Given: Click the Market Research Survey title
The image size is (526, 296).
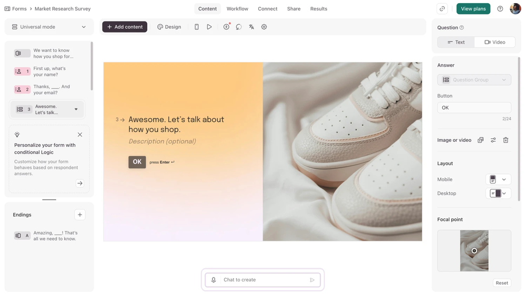Looking at the screenshot, I should click(x=63, y=9).
